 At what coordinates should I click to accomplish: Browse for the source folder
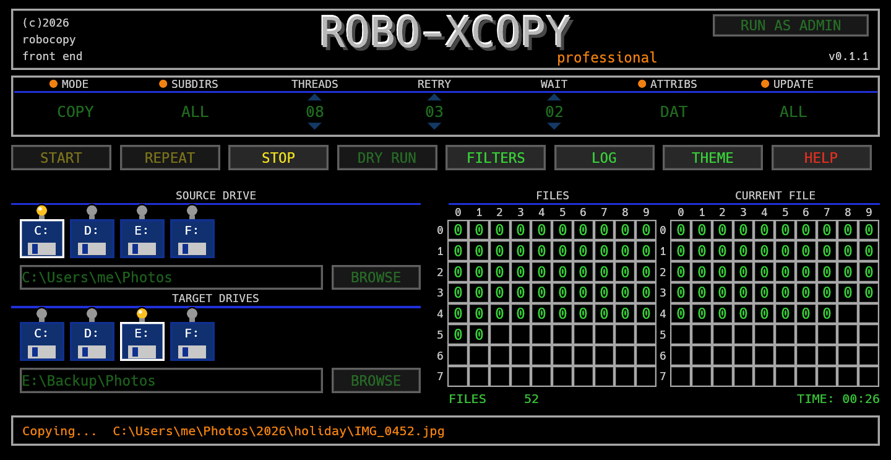point(376,277)
